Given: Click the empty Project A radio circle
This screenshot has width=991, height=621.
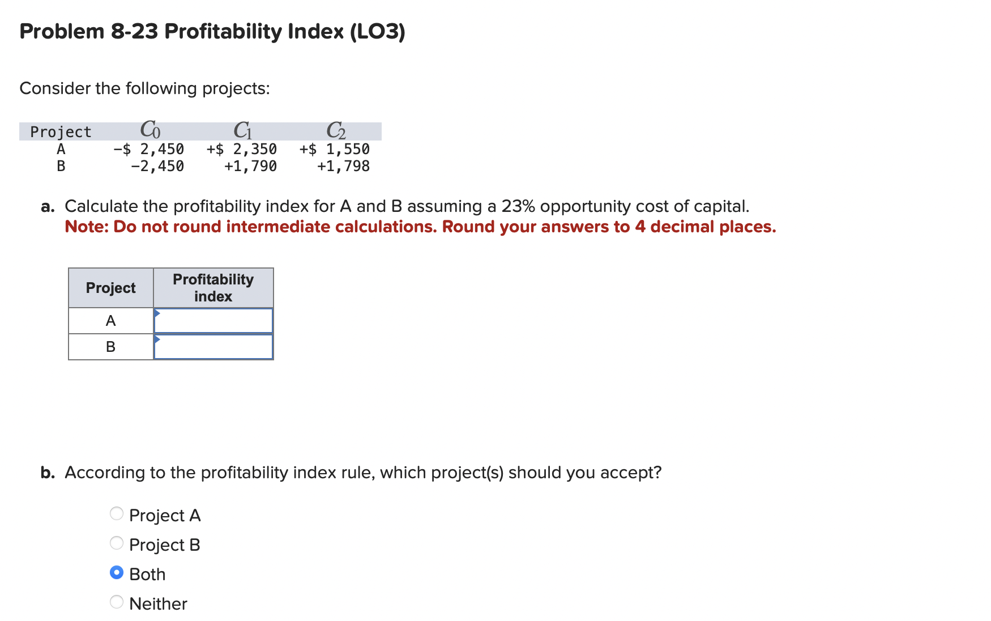Looking at the screenshot, I should pos(117,513).
